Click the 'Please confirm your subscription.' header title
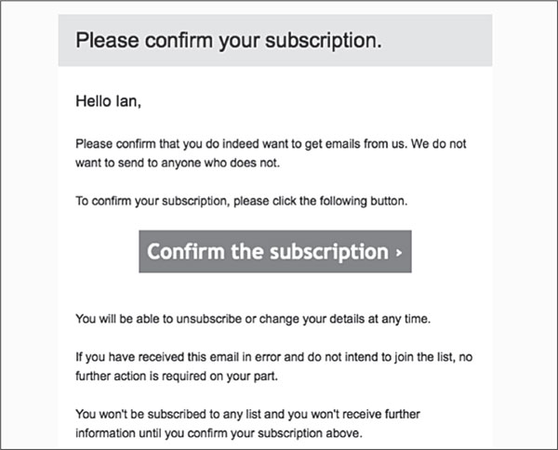The image size is (558, 450). pyautogui.click(x=229, y=41)
